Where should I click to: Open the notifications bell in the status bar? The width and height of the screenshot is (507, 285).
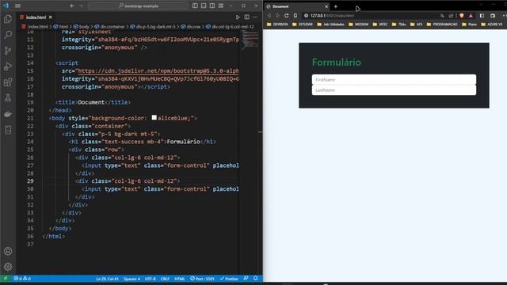pos(255,279)
